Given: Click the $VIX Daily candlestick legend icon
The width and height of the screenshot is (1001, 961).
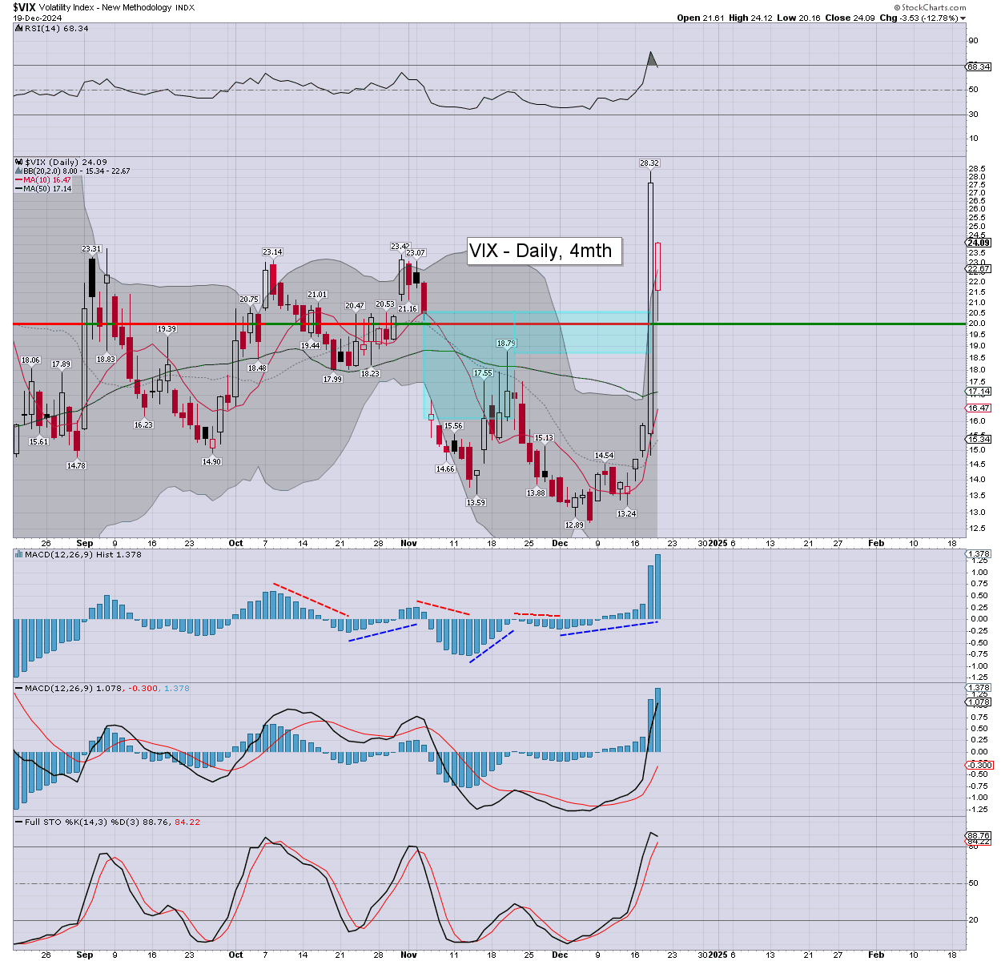Looking at the screenshot, I should [x=19, y=162].
